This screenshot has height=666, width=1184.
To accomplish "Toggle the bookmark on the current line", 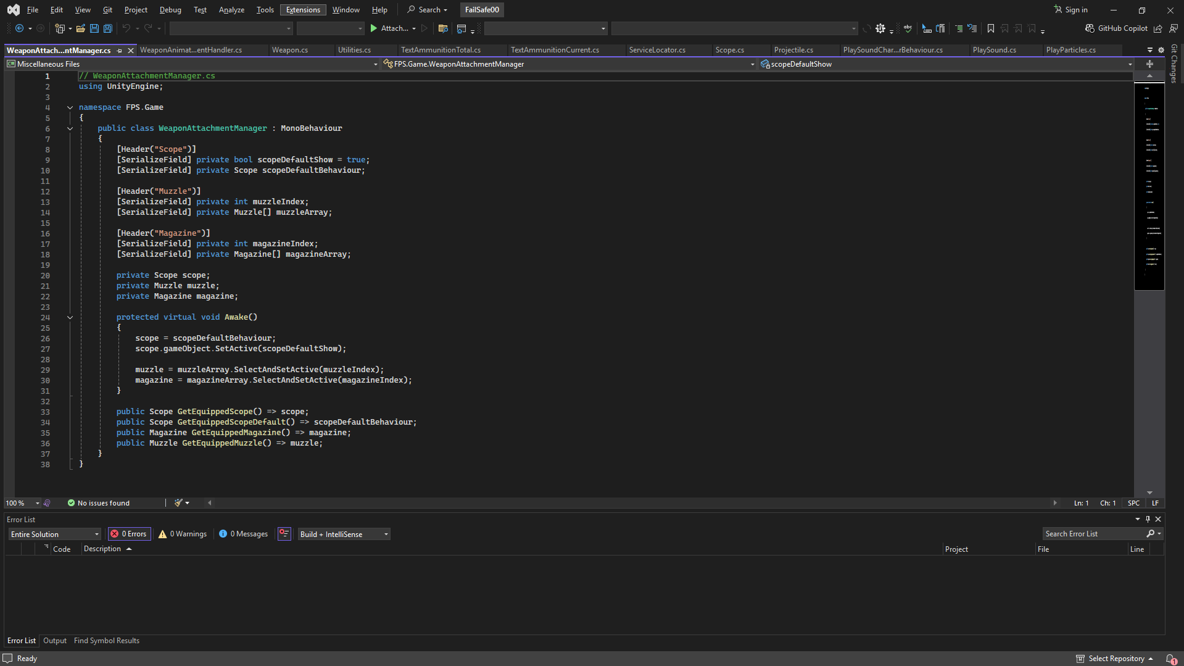I will click(990, 28).
